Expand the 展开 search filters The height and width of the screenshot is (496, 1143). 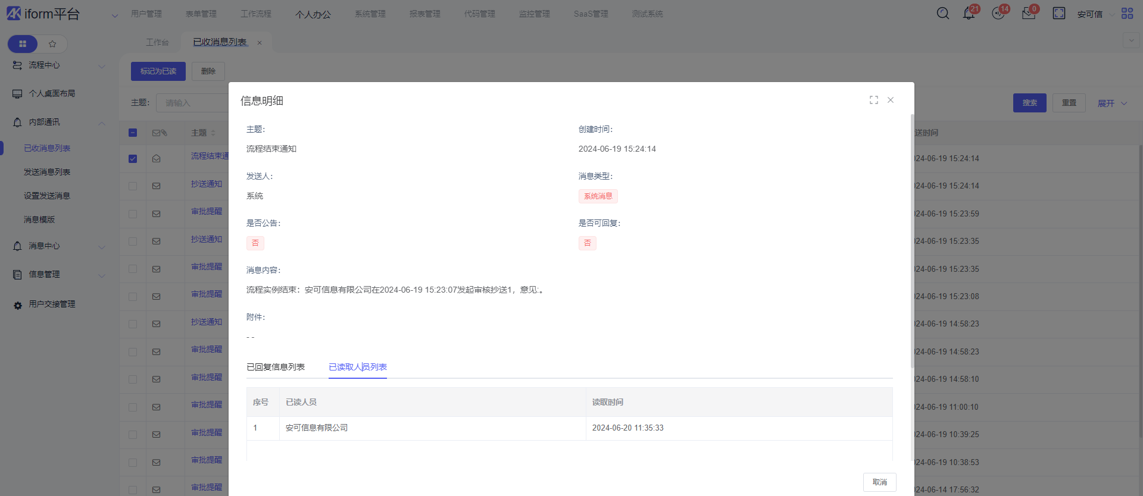1111,103
